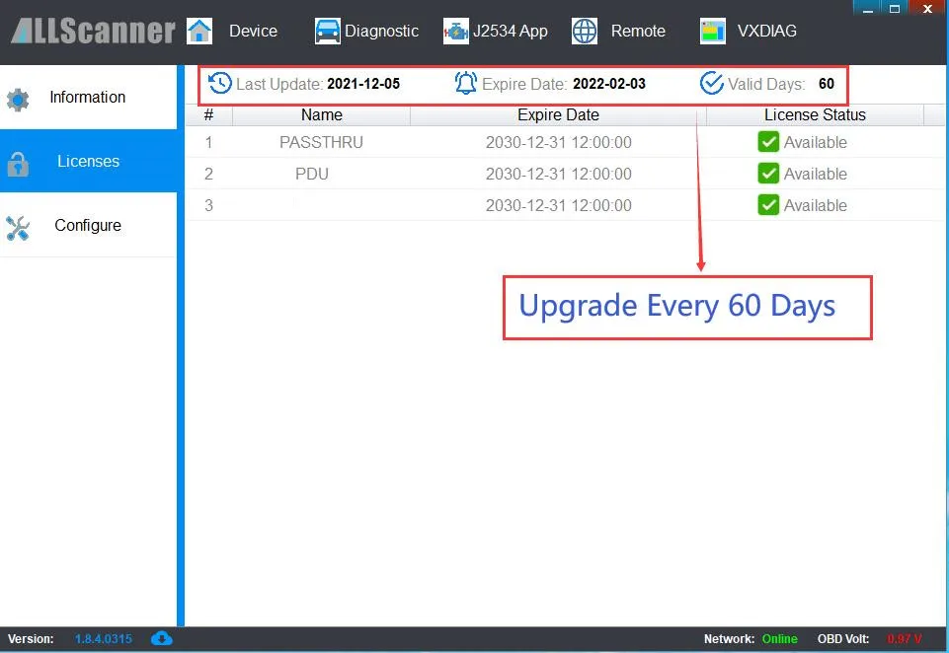Select the Licenses sidebar tab

pos(88,162)
